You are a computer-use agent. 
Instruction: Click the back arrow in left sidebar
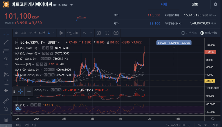(6, 90)
